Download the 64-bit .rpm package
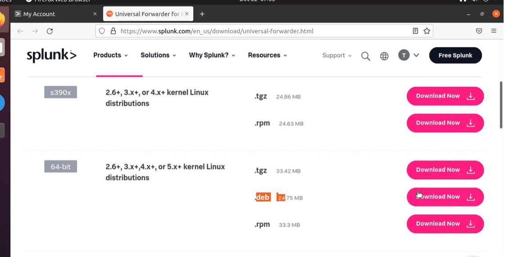This screenshot has width=509, height=257. tap(445, 224)
